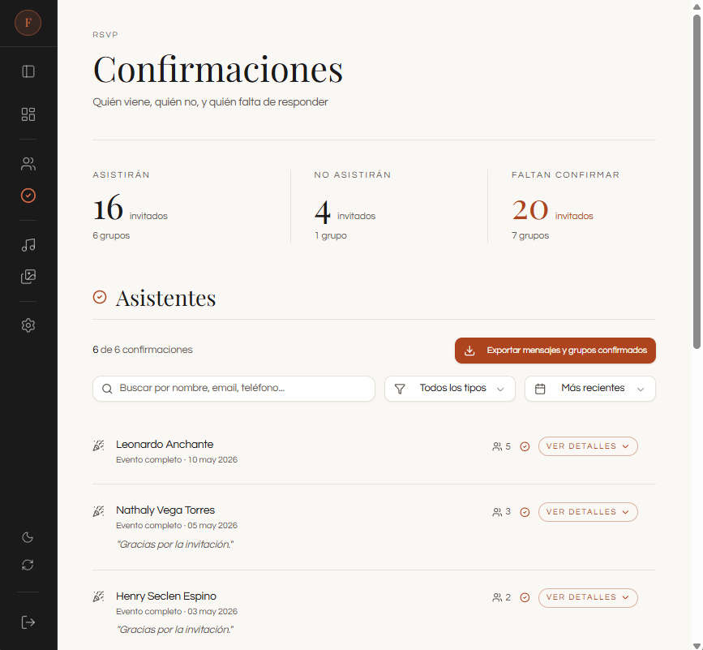Click the 1 grupo not attending label
This screenshot has height=650, width=703.
click(331, 235)
